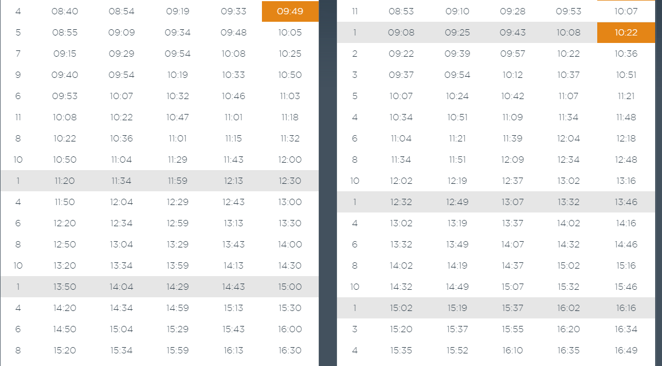Click the 11:03 time cell
Viewport: 662px width, 366px height.
click(290, 96)
